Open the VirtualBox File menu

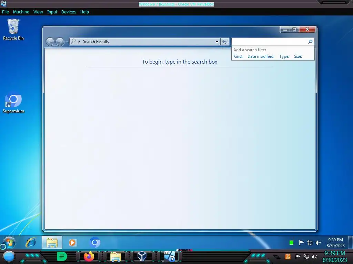click(6, 12)
